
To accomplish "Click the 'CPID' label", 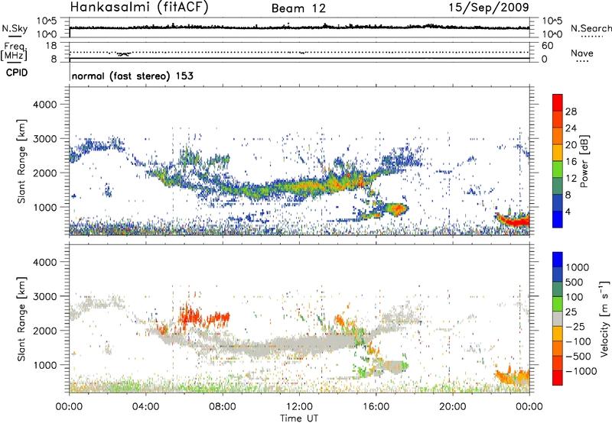I will 17,73.
